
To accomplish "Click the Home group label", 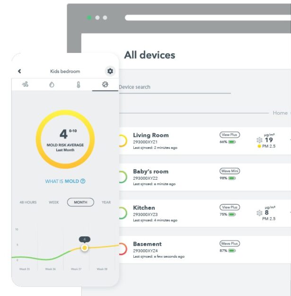I will (280, 113).
